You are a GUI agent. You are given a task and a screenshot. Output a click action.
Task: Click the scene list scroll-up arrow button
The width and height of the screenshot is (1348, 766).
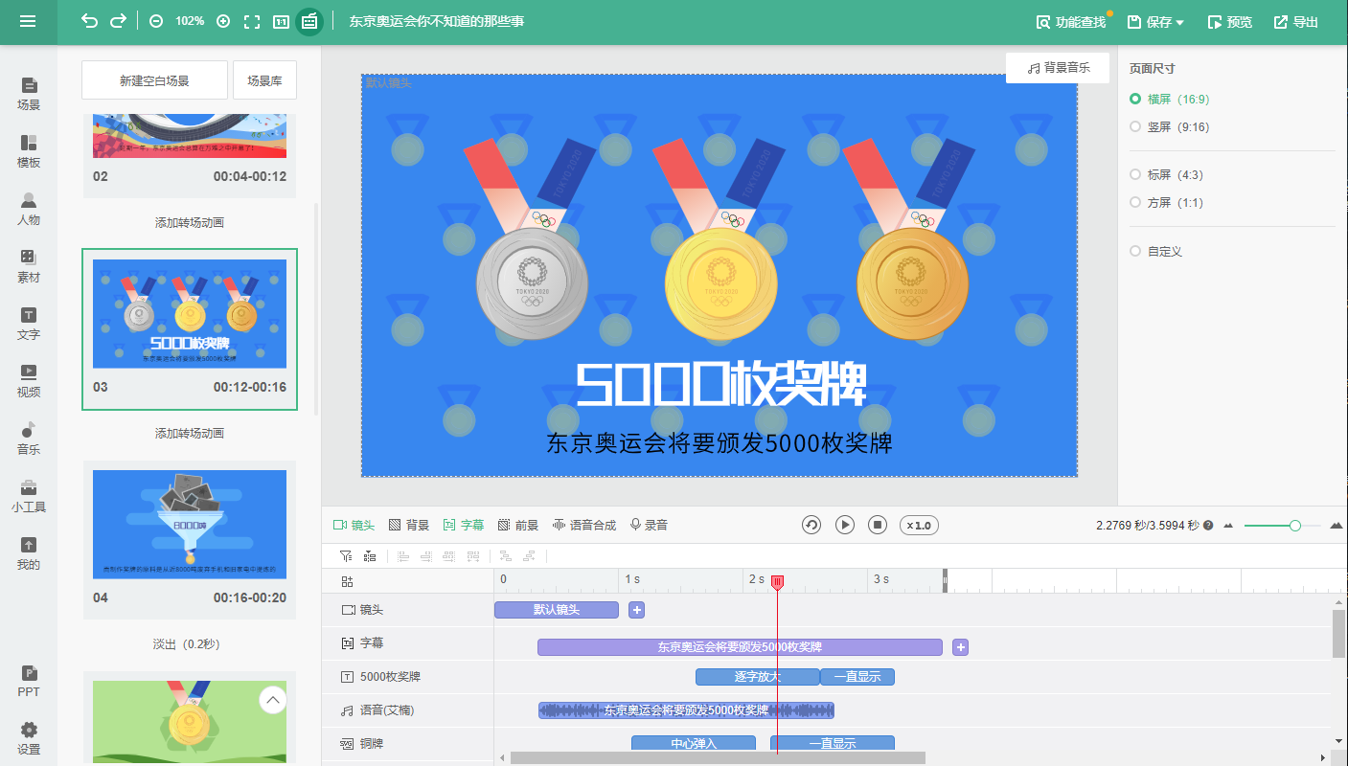[x=273, y=700]
